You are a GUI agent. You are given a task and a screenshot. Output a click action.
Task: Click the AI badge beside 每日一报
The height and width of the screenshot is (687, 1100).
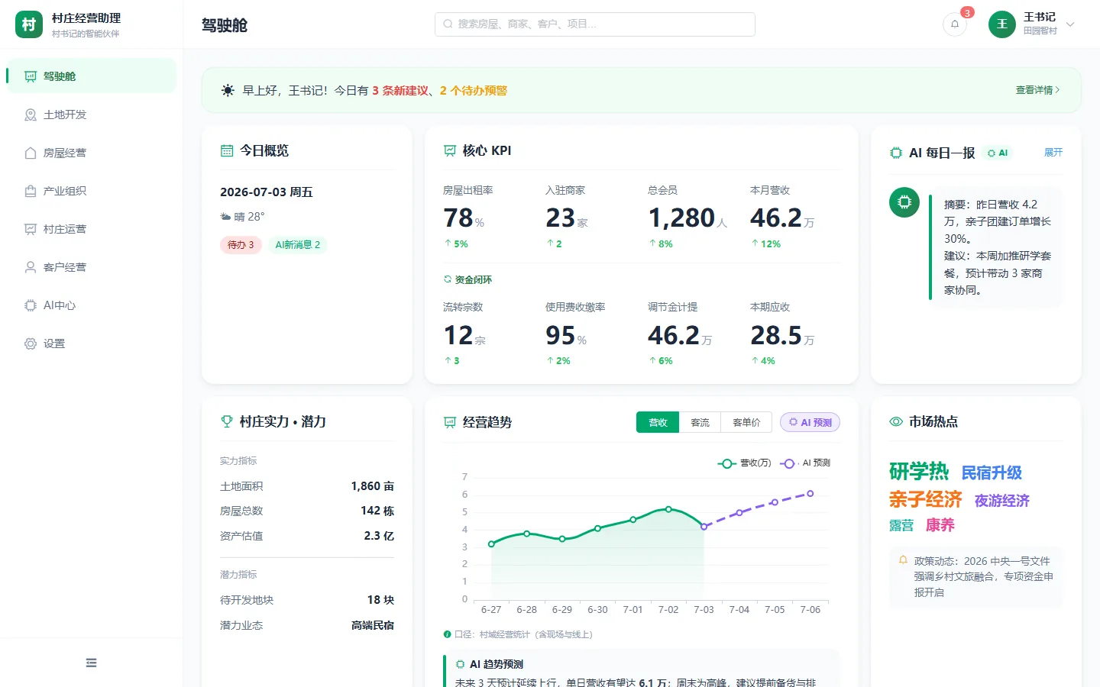coord(998,153)
